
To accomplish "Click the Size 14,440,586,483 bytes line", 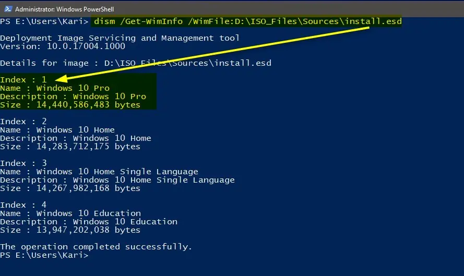I will pyautogui.click(x=70, y=105).
